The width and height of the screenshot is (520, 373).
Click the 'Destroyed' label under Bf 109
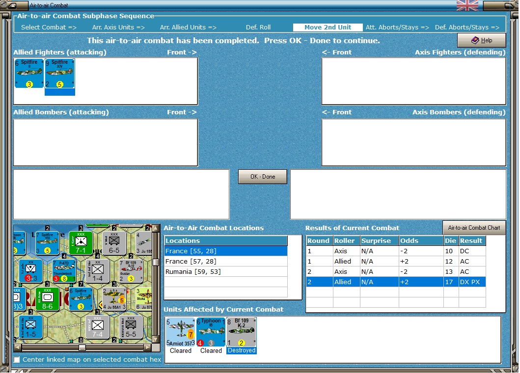[242, 350]
